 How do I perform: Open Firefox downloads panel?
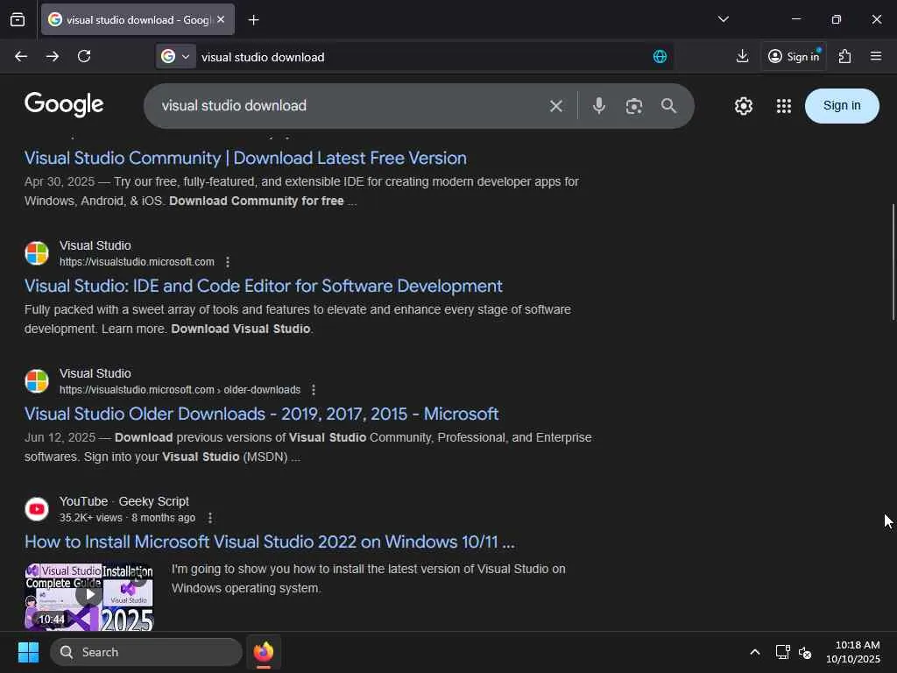tap(742, 56)
